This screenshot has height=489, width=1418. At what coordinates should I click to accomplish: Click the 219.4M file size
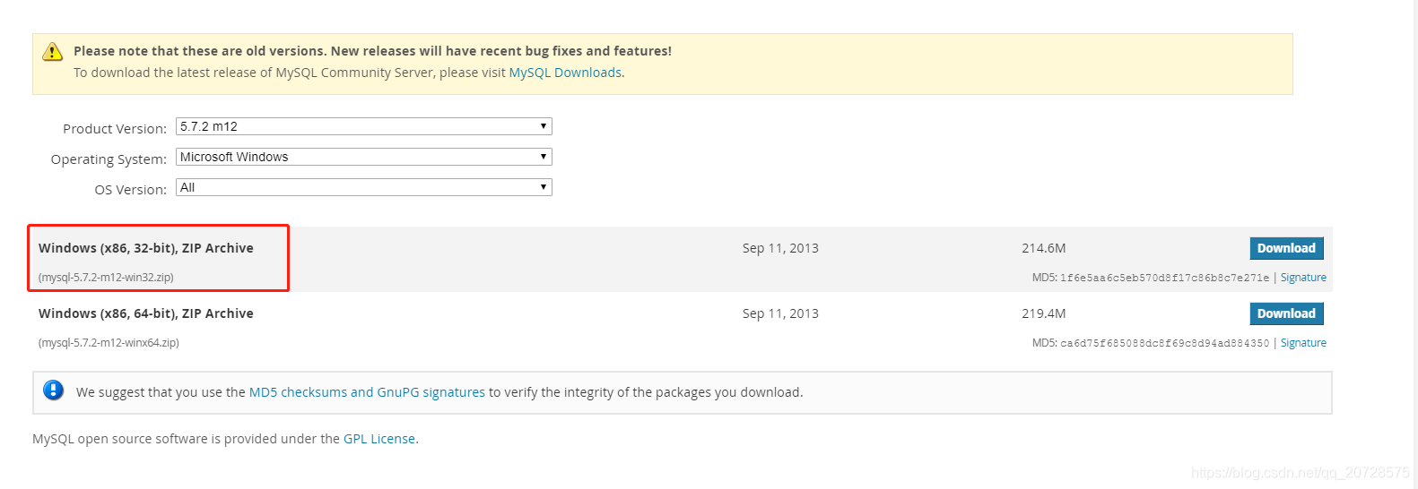click(x=1044, y=313)
